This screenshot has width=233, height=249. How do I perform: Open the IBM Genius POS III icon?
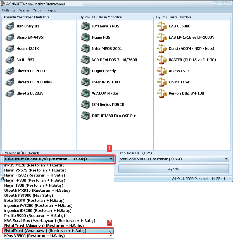(x=85, y=104)
